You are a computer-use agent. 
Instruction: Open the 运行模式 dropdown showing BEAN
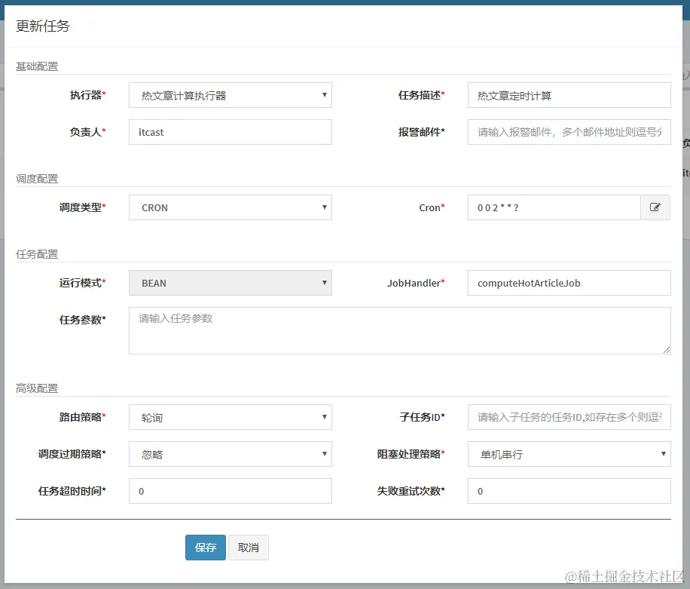[231, 283]
